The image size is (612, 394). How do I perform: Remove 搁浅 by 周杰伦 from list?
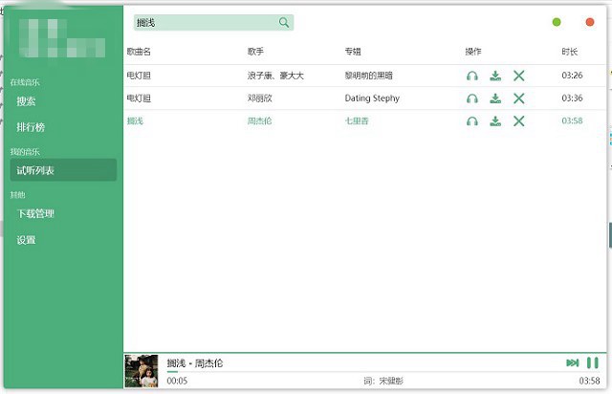pyautogui.click(x=518, y=121)
